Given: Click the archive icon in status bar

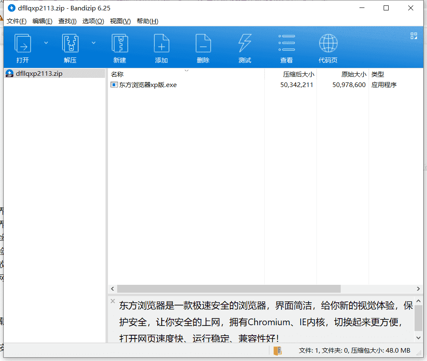Looking at the screenshot, I should (277, 351).
